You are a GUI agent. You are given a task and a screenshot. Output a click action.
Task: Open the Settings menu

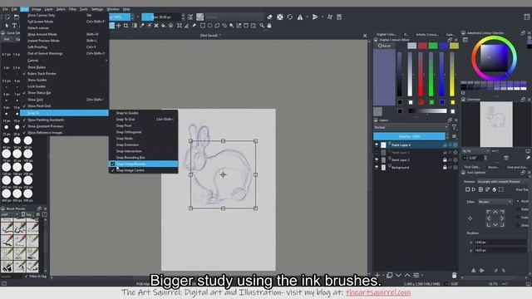(97, 9)
